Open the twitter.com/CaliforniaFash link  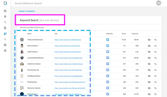point(69,64)
